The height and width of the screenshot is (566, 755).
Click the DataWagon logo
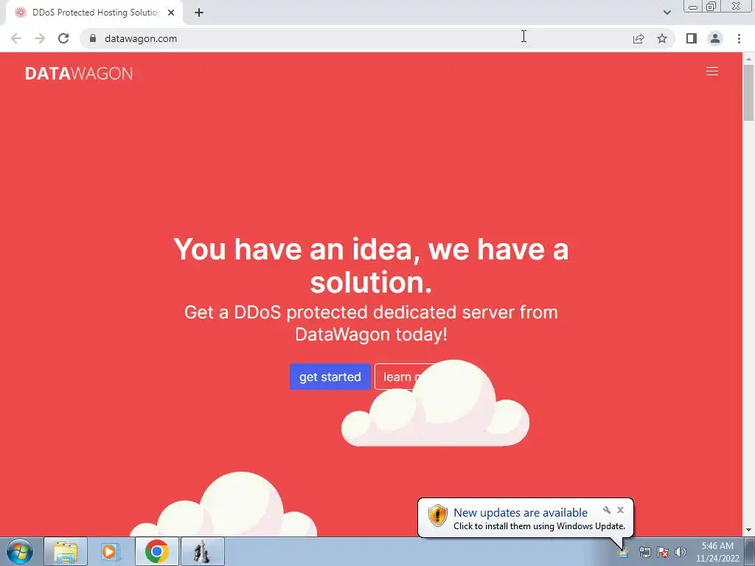[79, 73]
